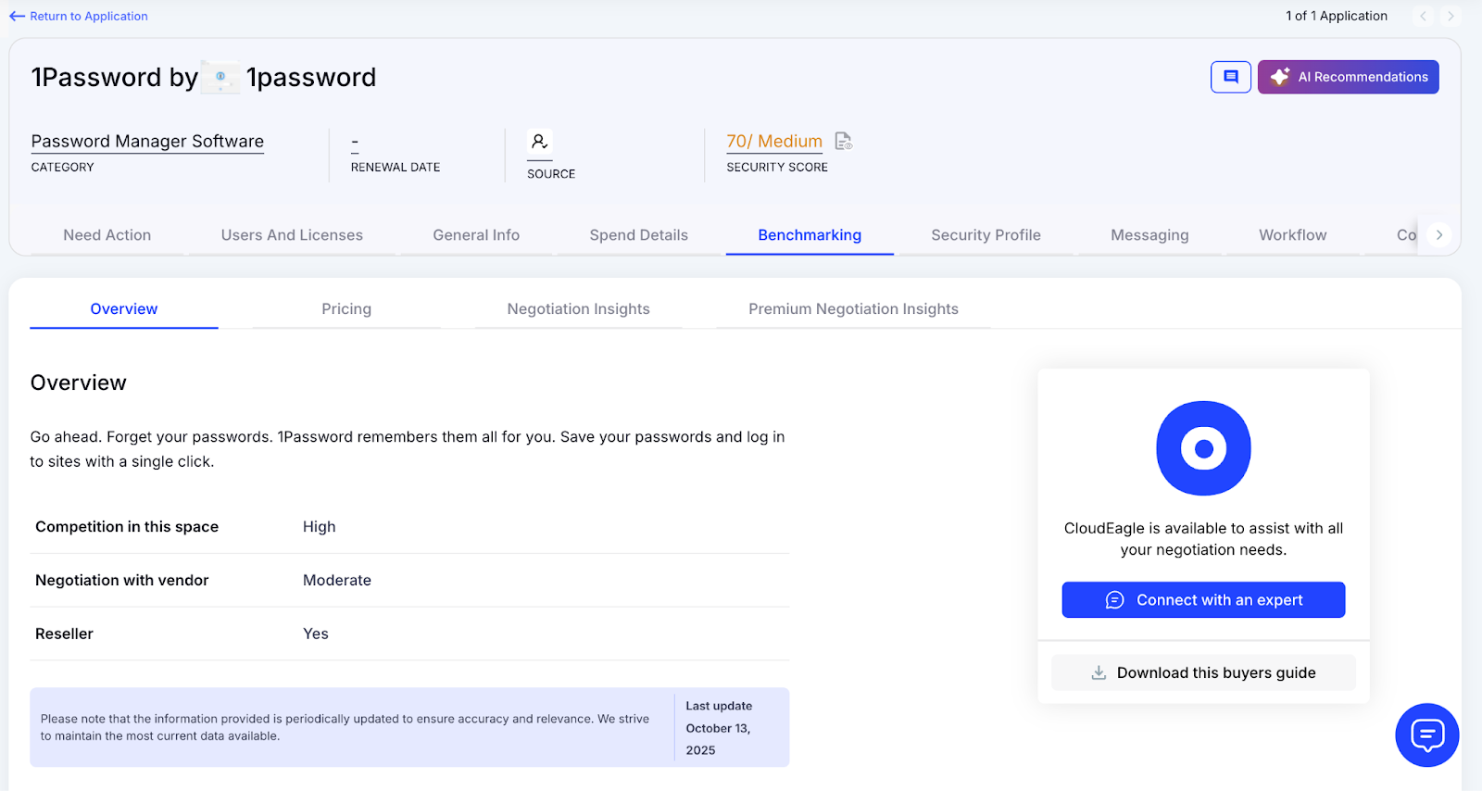Viewport: 1482px width, 791px height.
Task: Click Connect with an expert button
Action: tap(1203, 600)
